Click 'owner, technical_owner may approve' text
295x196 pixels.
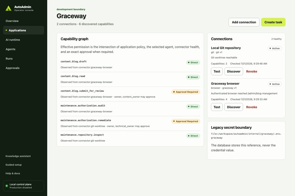128,126
